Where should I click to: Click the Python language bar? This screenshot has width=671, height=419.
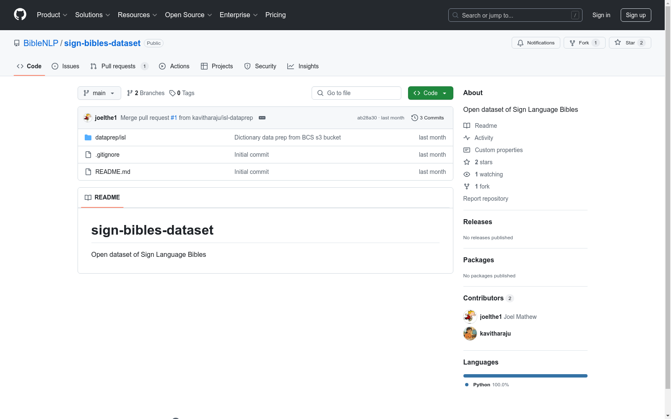pos(525,376)
